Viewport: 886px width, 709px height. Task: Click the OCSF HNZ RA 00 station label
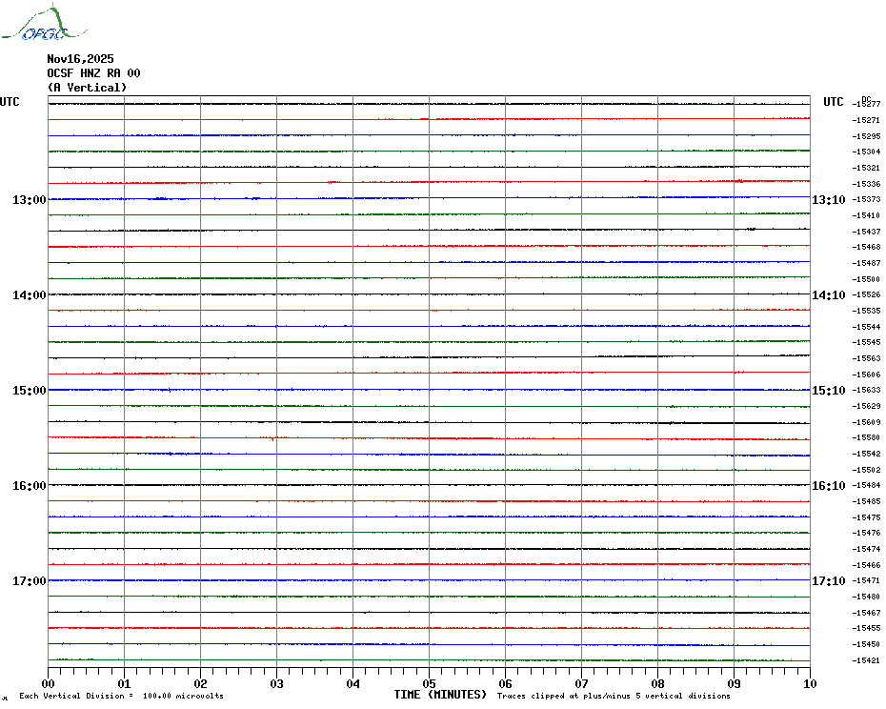pyautogui.click(x=93, y=73)
